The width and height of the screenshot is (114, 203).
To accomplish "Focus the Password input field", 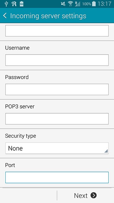I will (x=57, y=89).
